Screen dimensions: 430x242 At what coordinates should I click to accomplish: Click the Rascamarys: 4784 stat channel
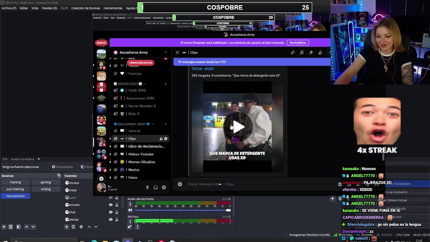click(x=140, y=98)
